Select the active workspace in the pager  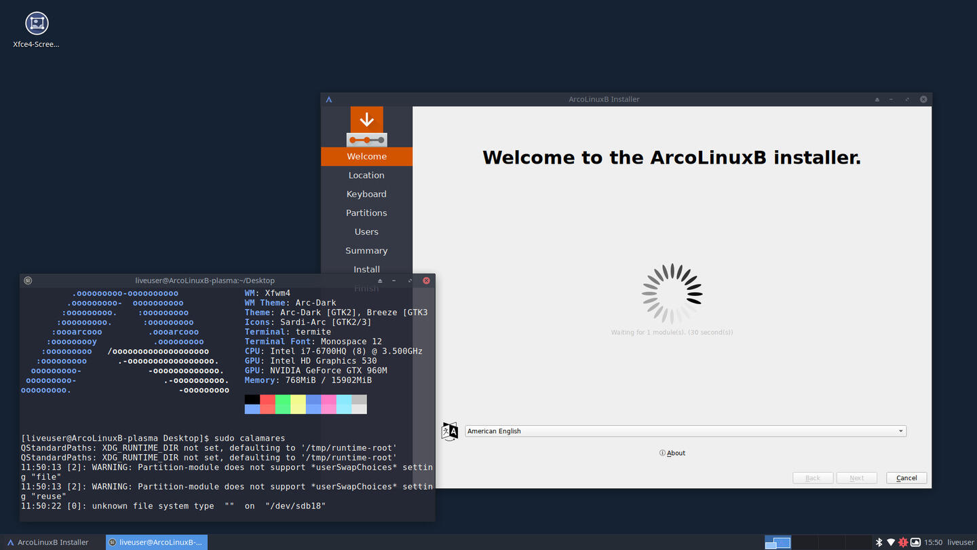point(778,543)
